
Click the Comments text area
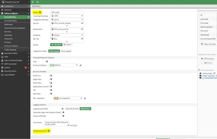(57, 123)
